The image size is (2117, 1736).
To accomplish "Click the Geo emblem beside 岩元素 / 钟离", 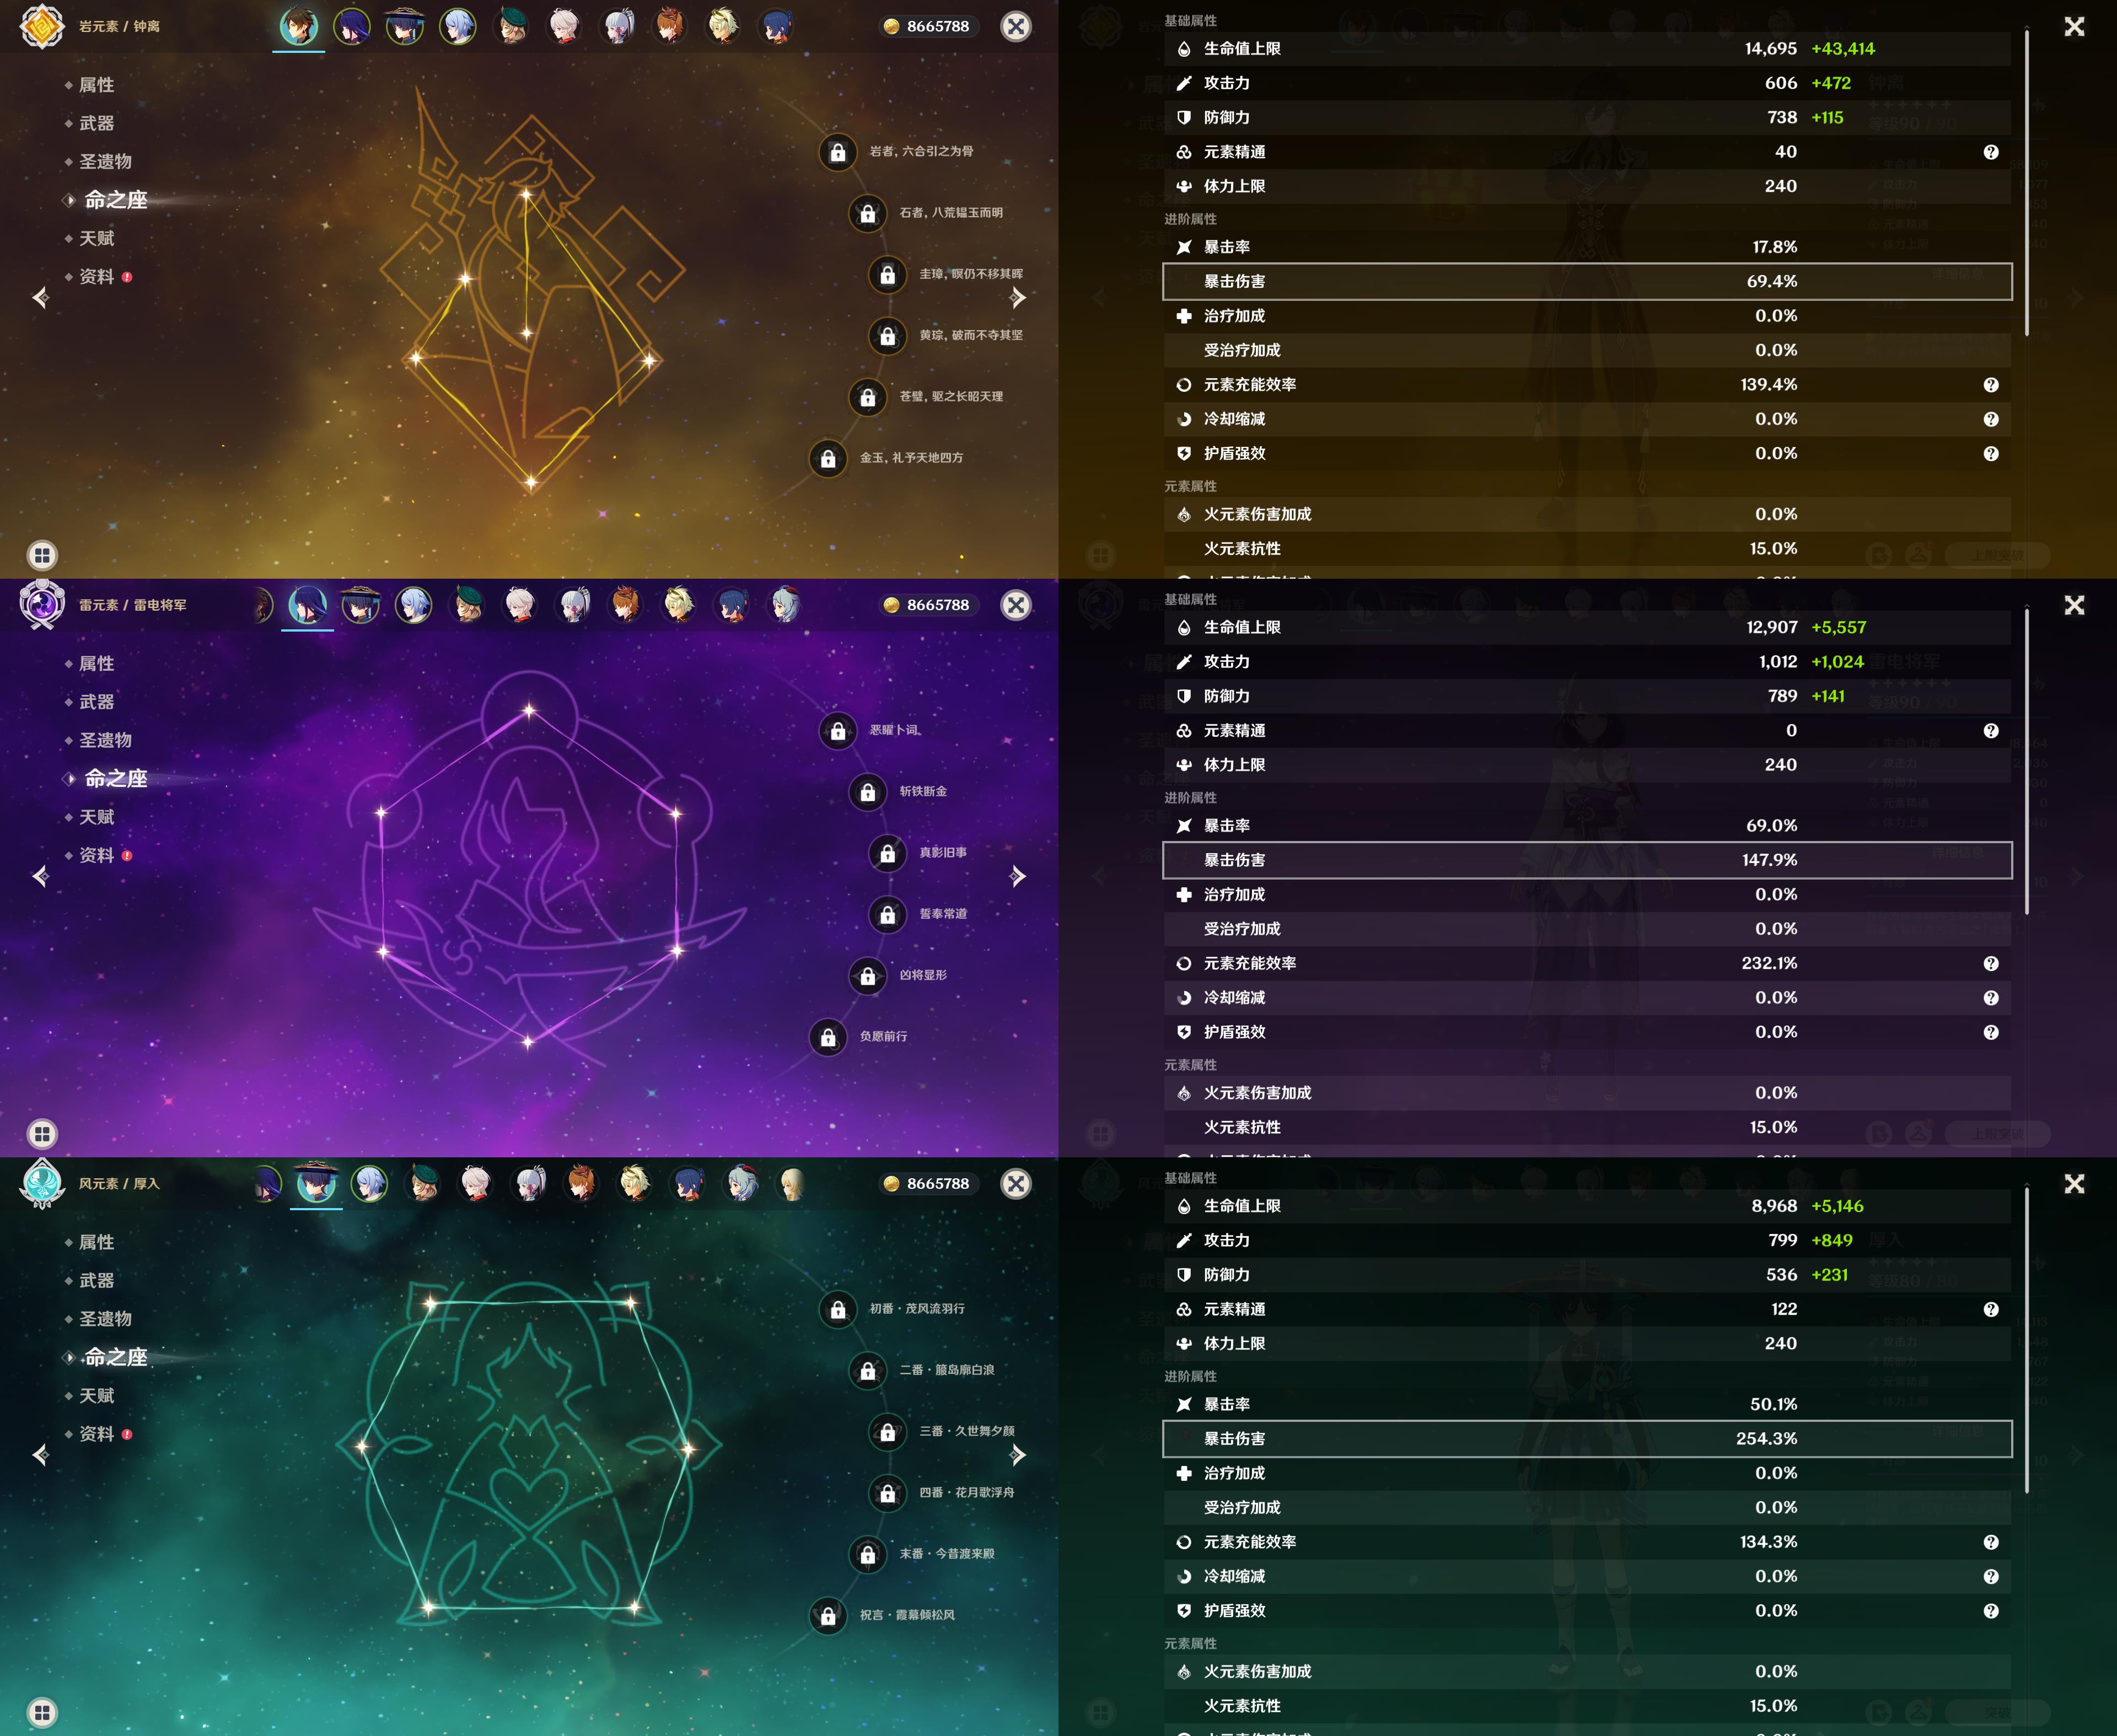I will 42,27.
